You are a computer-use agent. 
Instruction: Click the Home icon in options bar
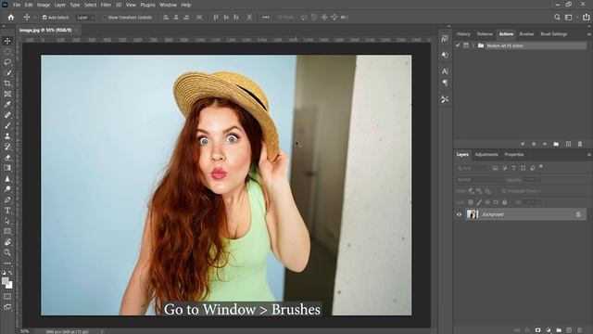(11, 18)
